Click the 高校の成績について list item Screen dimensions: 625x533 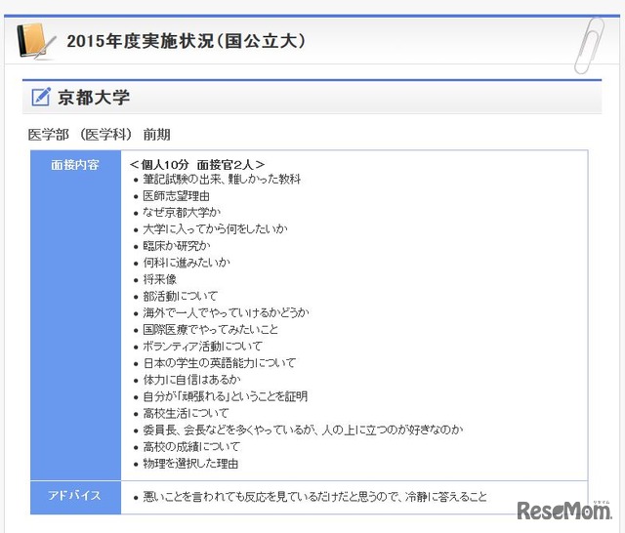pyautogui.click(x=191, y=446)
